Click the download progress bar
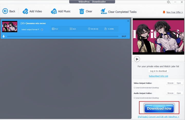This screenshot has width=185, height=120. tap(63, 36)
